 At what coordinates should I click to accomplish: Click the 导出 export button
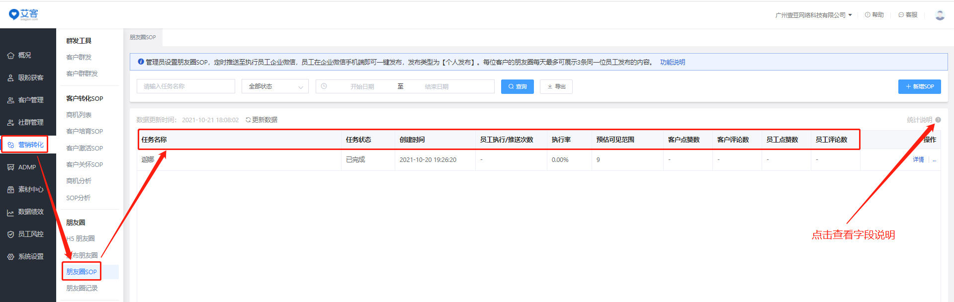pyautogui.click(x=556, y=86)
